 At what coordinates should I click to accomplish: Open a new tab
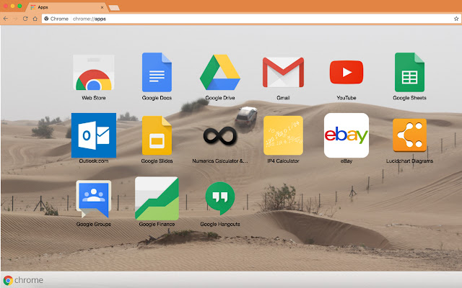pyautogui.click(x=114, y=8)
